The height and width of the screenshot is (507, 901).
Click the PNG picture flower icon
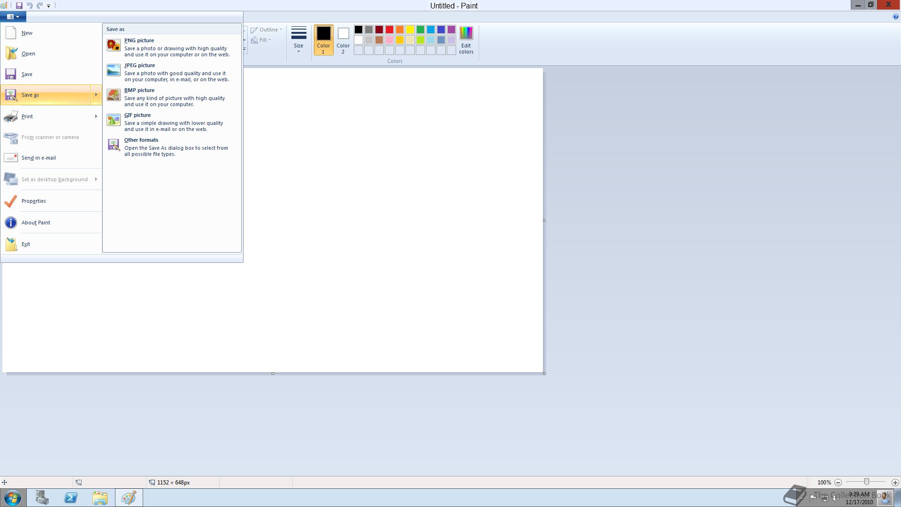(114, 45)
